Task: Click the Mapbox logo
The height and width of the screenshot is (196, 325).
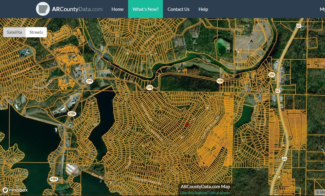Action: click(x=15, y=190)
